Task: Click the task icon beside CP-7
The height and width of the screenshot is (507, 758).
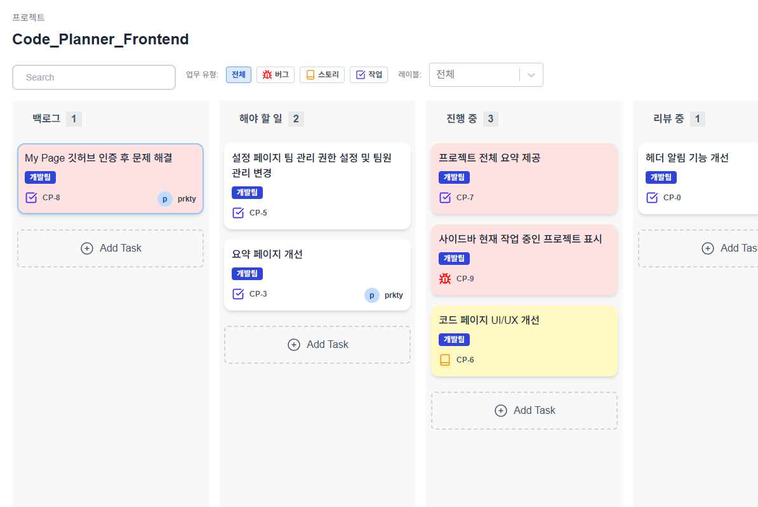Action: pos(445,198)
